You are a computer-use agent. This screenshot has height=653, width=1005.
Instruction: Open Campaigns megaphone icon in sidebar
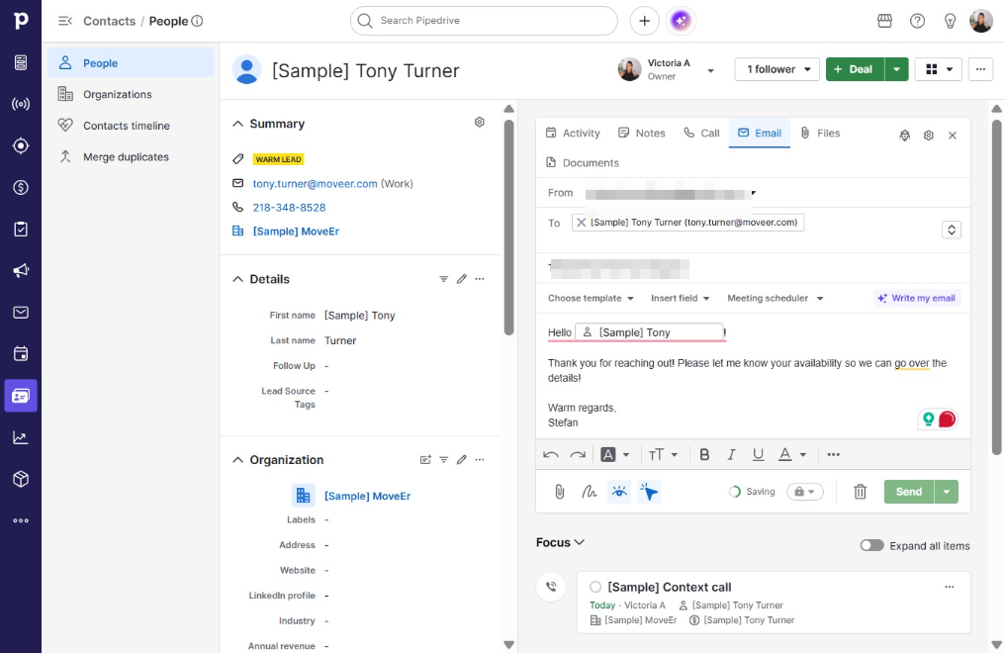click(21, 270)
